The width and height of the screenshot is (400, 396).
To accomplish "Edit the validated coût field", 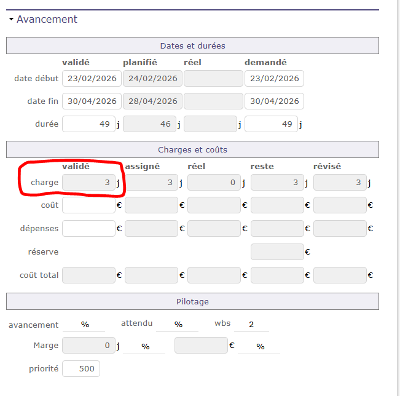I will [x=88, y=205].
